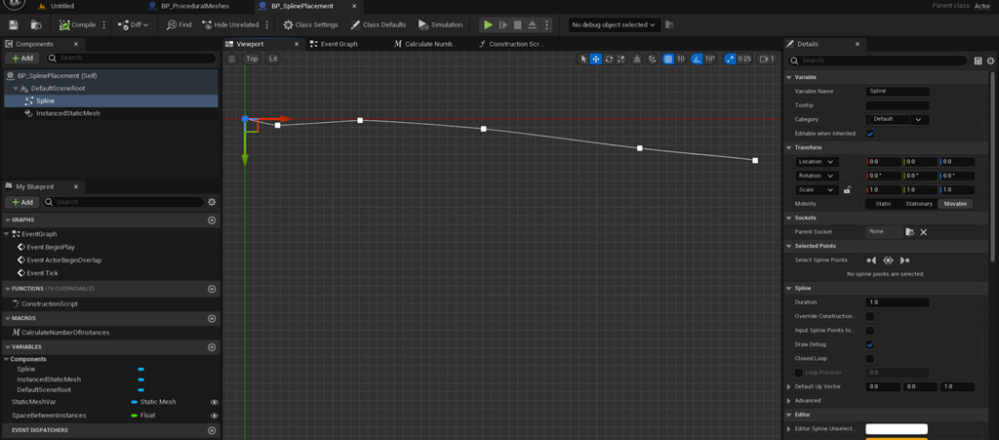Click the Components search field

click(130, 58)
